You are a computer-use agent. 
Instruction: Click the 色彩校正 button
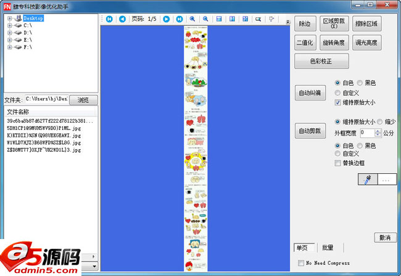click(x=322, y=61)
